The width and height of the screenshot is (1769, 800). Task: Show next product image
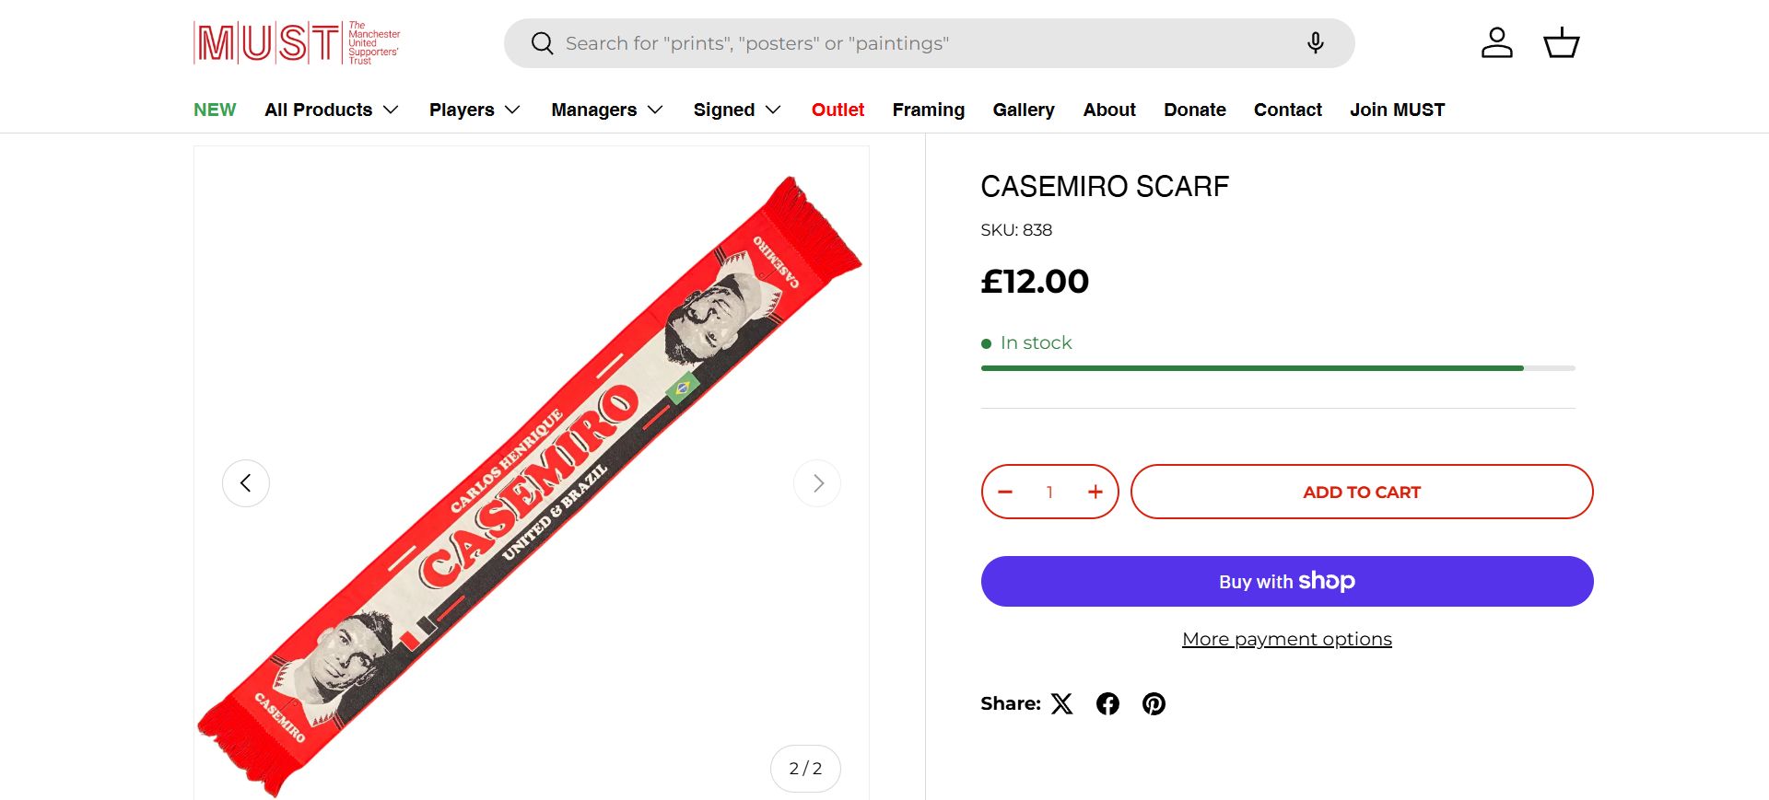coord(817,483)
